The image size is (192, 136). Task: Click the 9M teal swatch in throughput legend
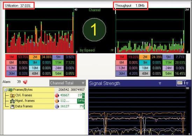click(x=145, y=63)
